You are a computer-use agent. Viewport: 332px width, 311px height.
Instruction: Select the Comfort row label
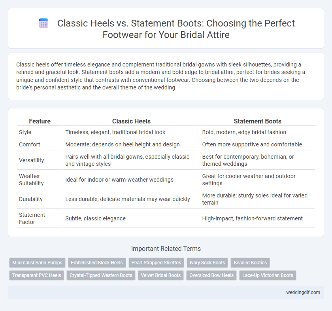(29, 144)
